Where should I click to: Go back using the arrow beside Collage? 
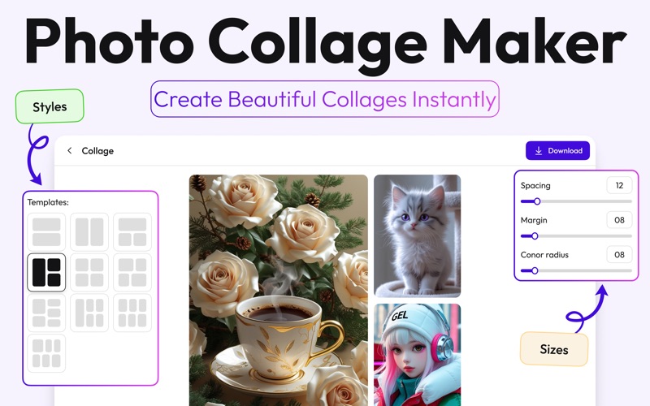click(70, 150)
